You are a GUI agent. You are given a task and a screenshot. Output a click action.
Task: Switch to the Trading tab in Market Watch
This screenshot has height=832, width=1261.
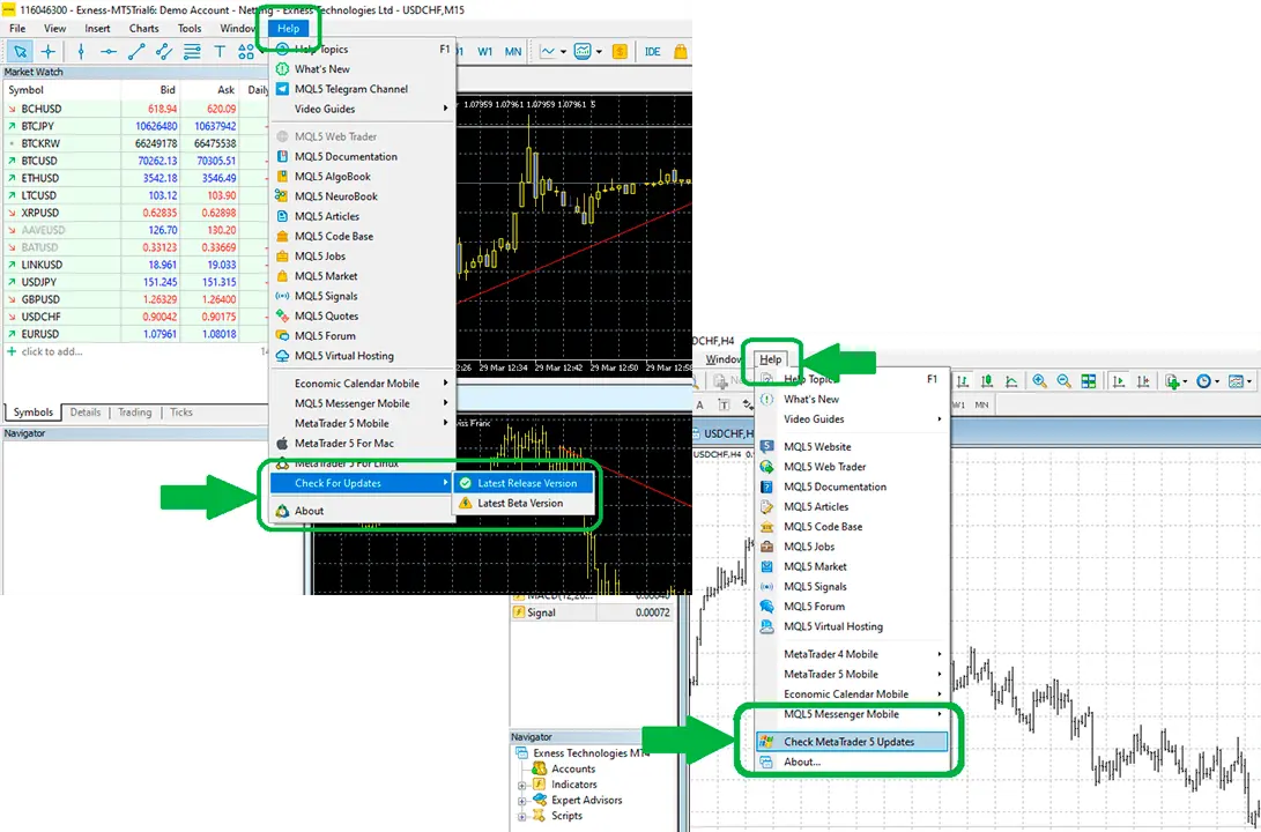pyautogui.click(x=134, y=412)
